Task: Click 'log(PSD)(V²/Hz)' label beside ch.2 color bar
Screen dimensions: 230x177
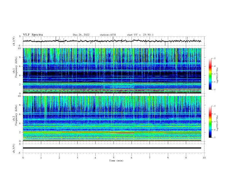Action: [218, 123]
